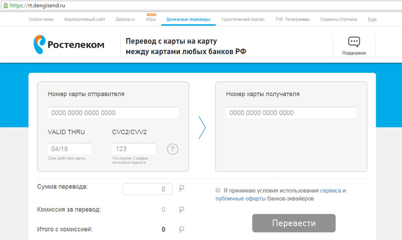402x240 pixels.
Task: Accept the service terms checkbox
Action: tap(218, 190)
